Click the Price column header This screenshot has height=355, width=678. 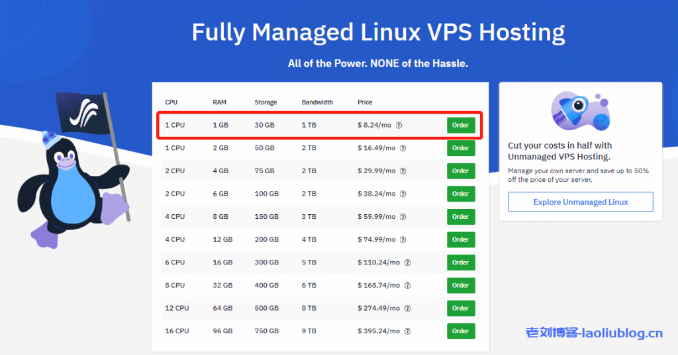tap(365, 102)
